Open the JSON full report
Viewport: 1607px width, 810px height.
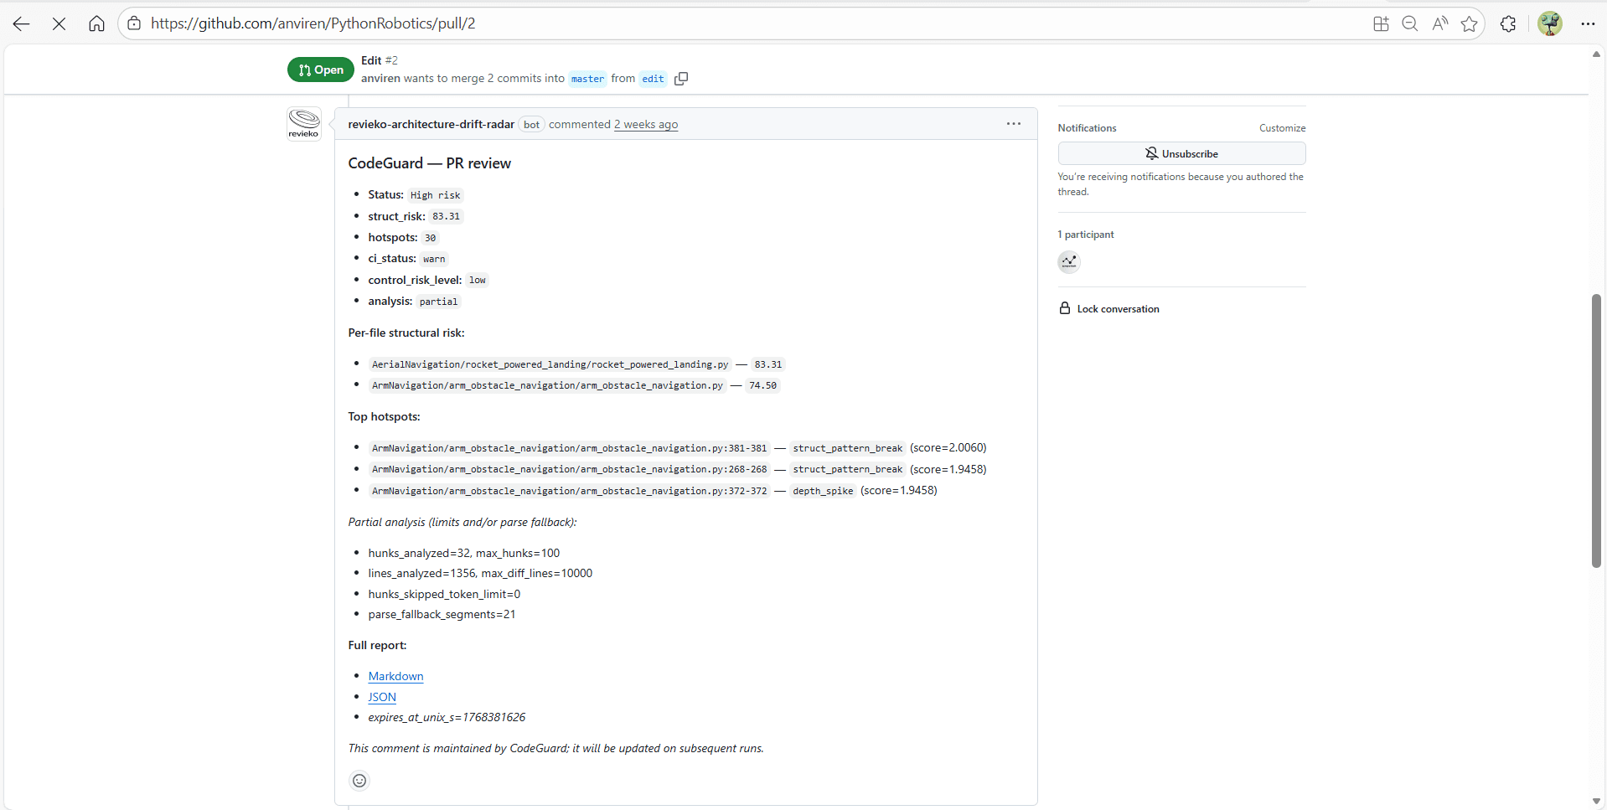pyautogui.click(x=381, y=696)
